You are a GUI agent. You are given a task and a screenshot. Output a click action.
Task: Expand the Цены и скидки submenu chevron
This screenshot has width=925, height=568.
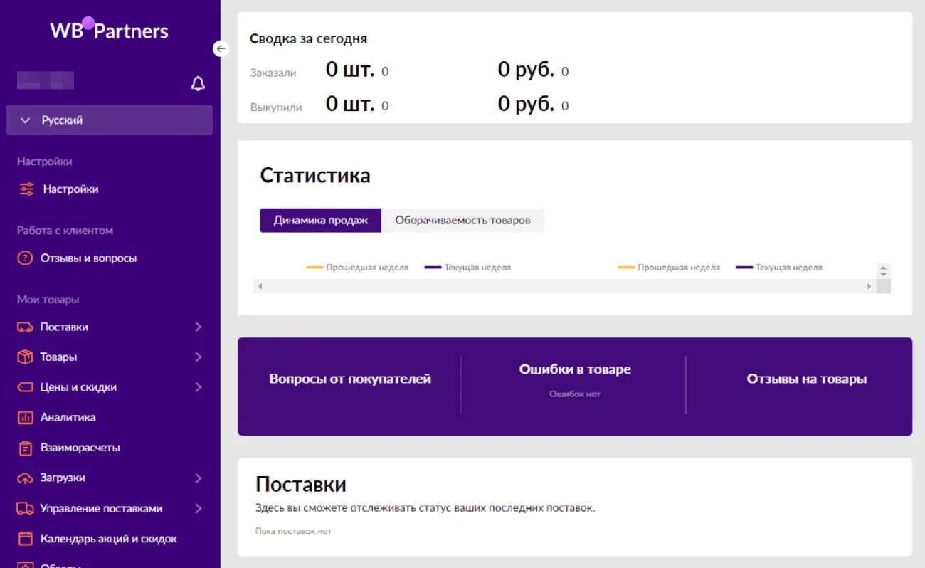199,387
